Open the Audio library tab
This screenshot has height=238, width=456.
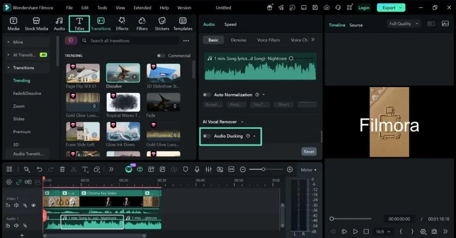point(59,24)
